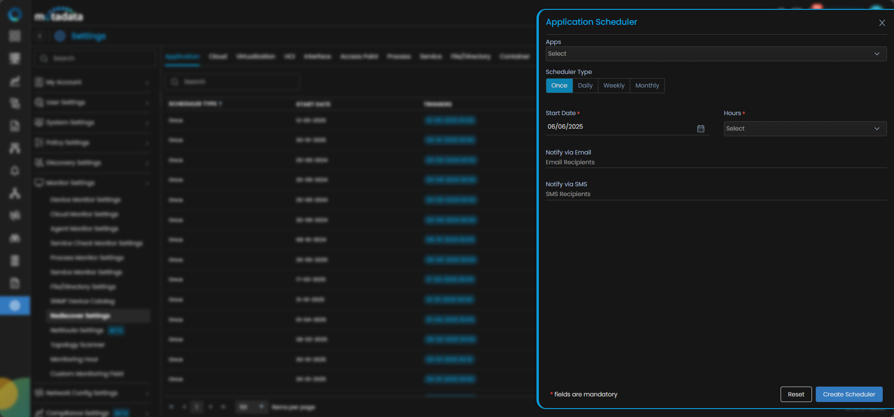Viewport: 894px width, 417px height.
Task: Select the Weekly scheduler type
Action: [614, 86]
